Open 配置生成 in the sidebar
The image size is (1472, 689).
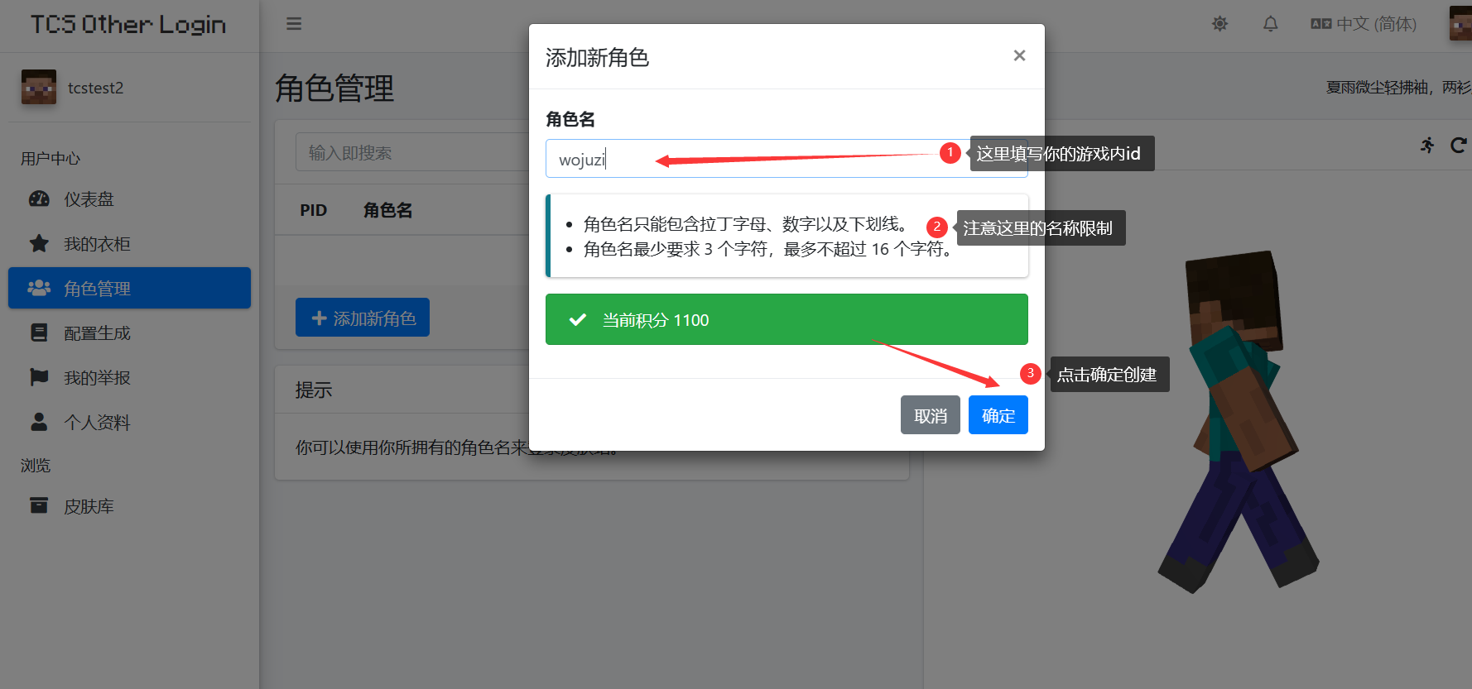[x=97, y=333]
